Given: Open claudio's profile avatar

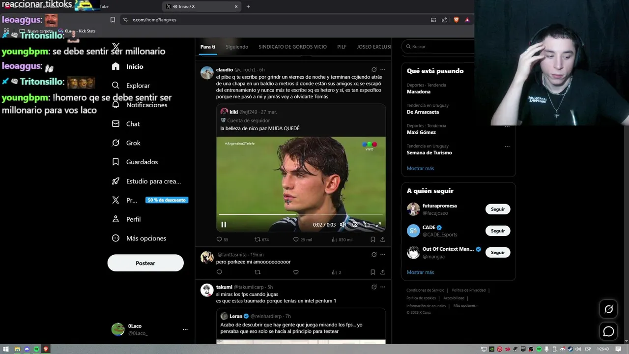Looking at the screenshot, I should (x=207, y=73).
